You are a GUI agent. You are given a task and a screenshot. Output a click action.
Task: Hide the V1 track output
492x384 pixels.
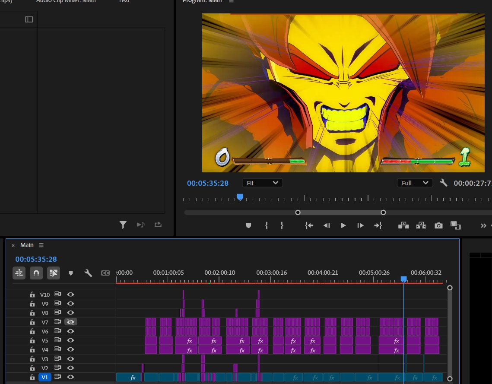70,377
